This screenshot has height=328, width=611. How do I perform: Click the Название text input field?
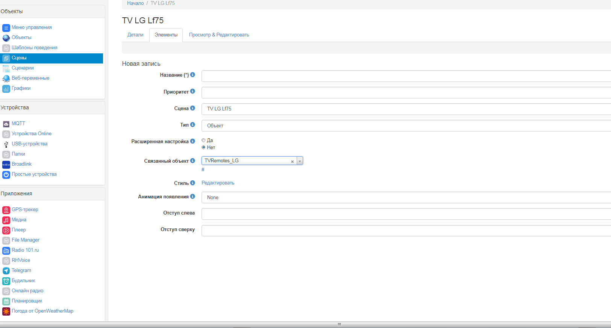click(x=406, y=76)
